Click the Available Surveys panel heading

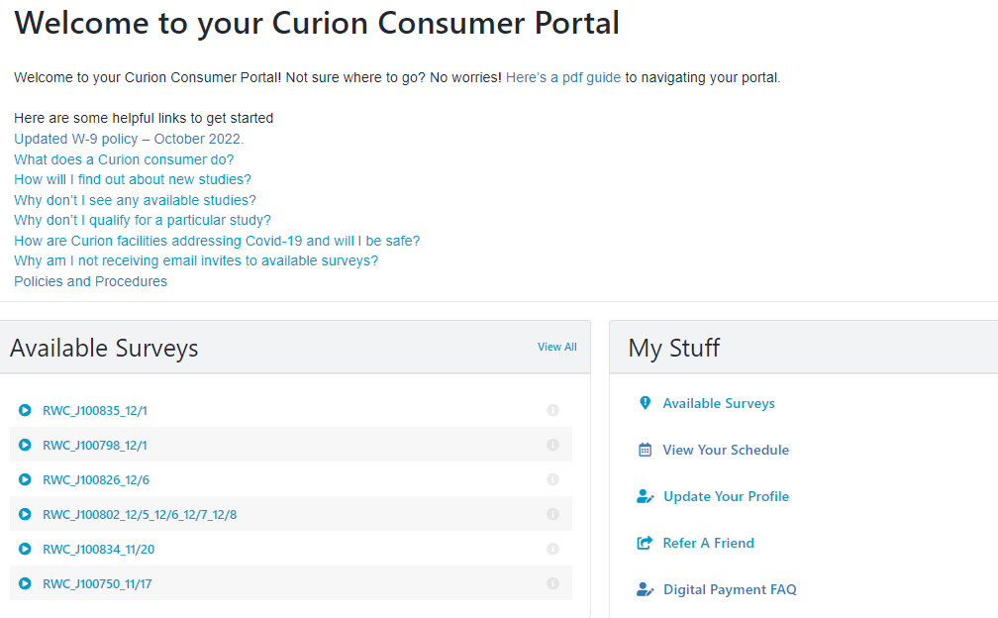(x=104, y=349)
